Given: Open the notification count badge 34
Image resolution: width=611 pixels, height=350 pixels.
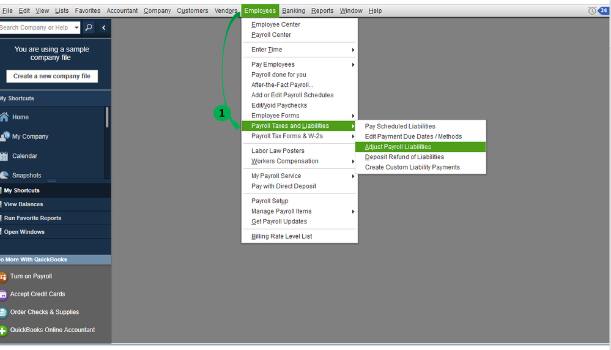Looking at the screenshot, I should (x=603, y=10).
